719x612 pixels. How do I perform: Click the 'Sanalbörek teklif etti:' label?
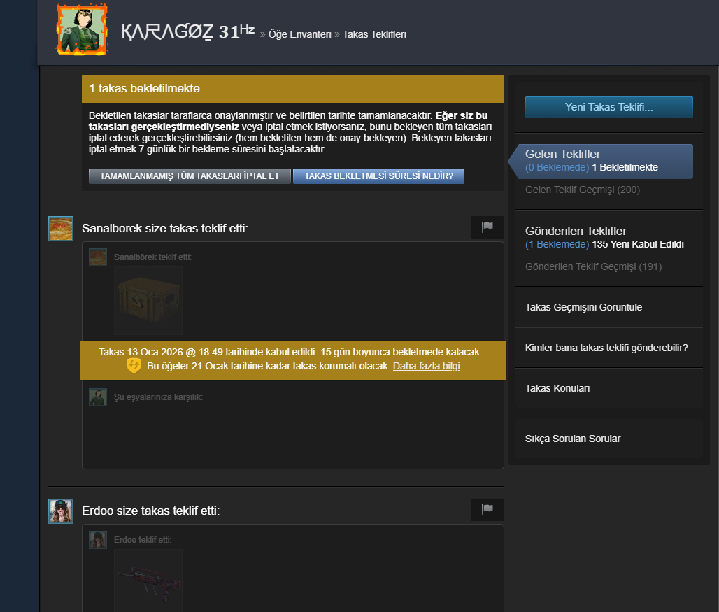click(x=152, y=257)
